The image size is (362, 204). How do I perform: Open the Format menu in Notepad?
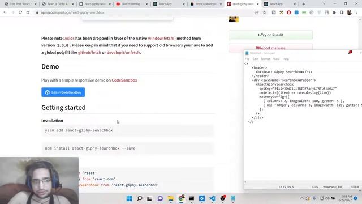(x=265, y=59)
